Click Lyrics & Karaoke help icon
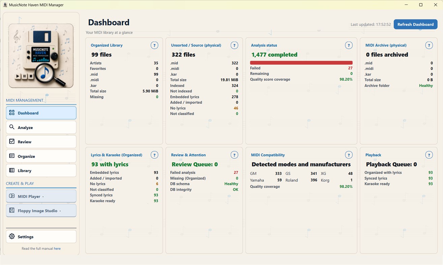Screen dimensions: 443x265 click(154, 155)
